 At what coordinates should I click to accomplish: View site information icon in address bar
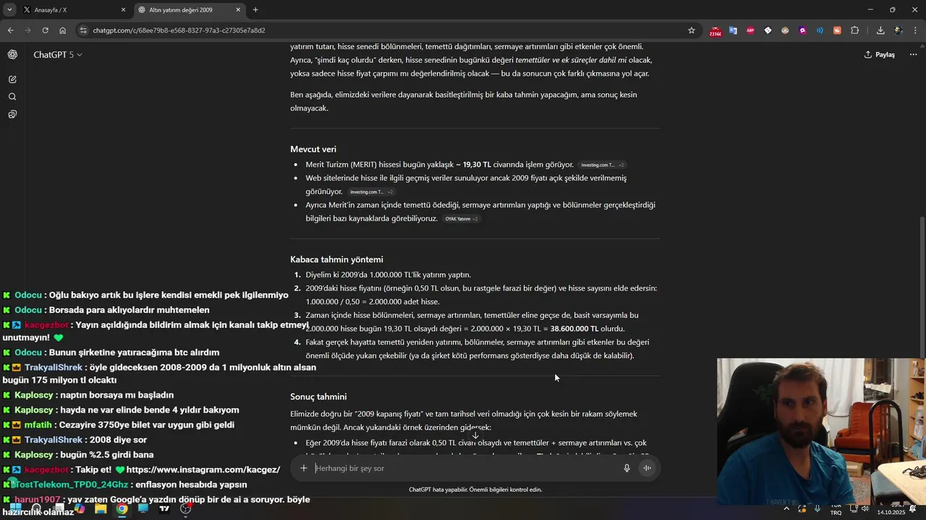(84, 30)
